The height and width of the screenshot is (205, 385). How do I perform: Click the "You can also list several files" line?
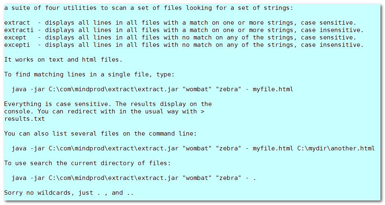pyautogui.click(x=101, y=134)
